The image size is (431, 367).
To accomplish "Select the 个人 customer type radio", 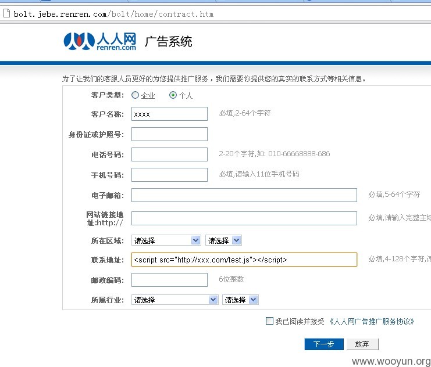I will click(173, 95).
